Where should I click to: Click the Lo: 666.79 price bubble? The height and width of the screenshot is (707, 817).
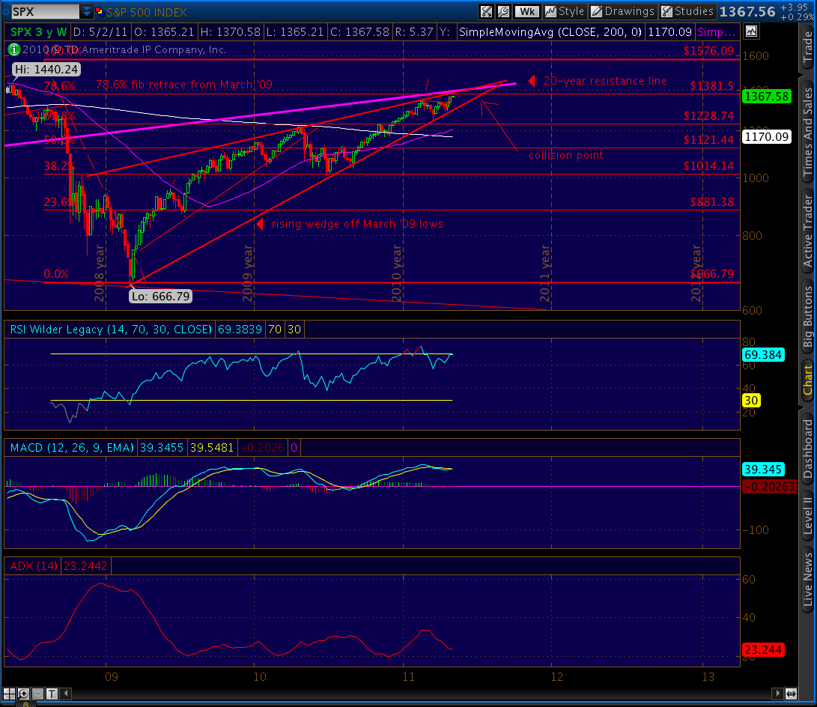[161, 297]
